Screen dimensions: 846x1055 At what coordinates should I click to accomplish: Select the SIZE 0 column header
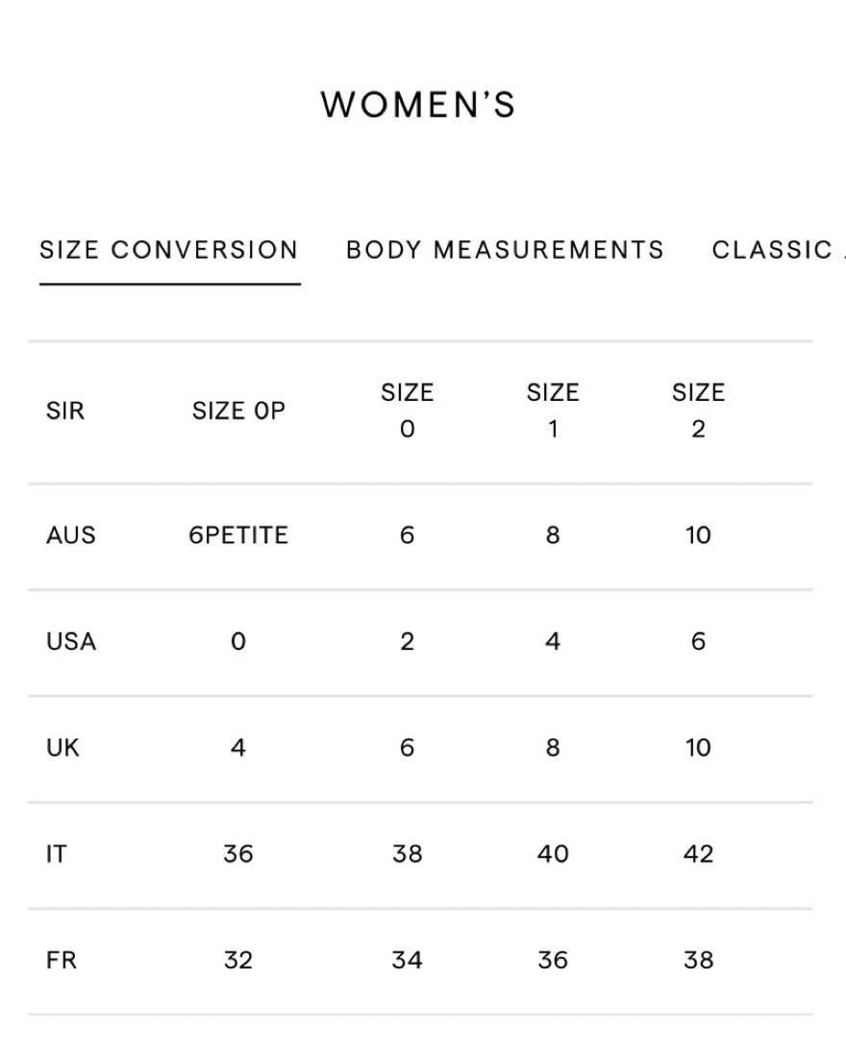(x=408, y=411)
